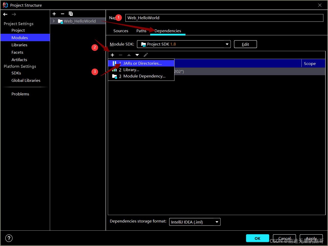The width and height of the screenshot is (328, 246).
Task: Open help with question mark icon
Action: coord(9,238)
